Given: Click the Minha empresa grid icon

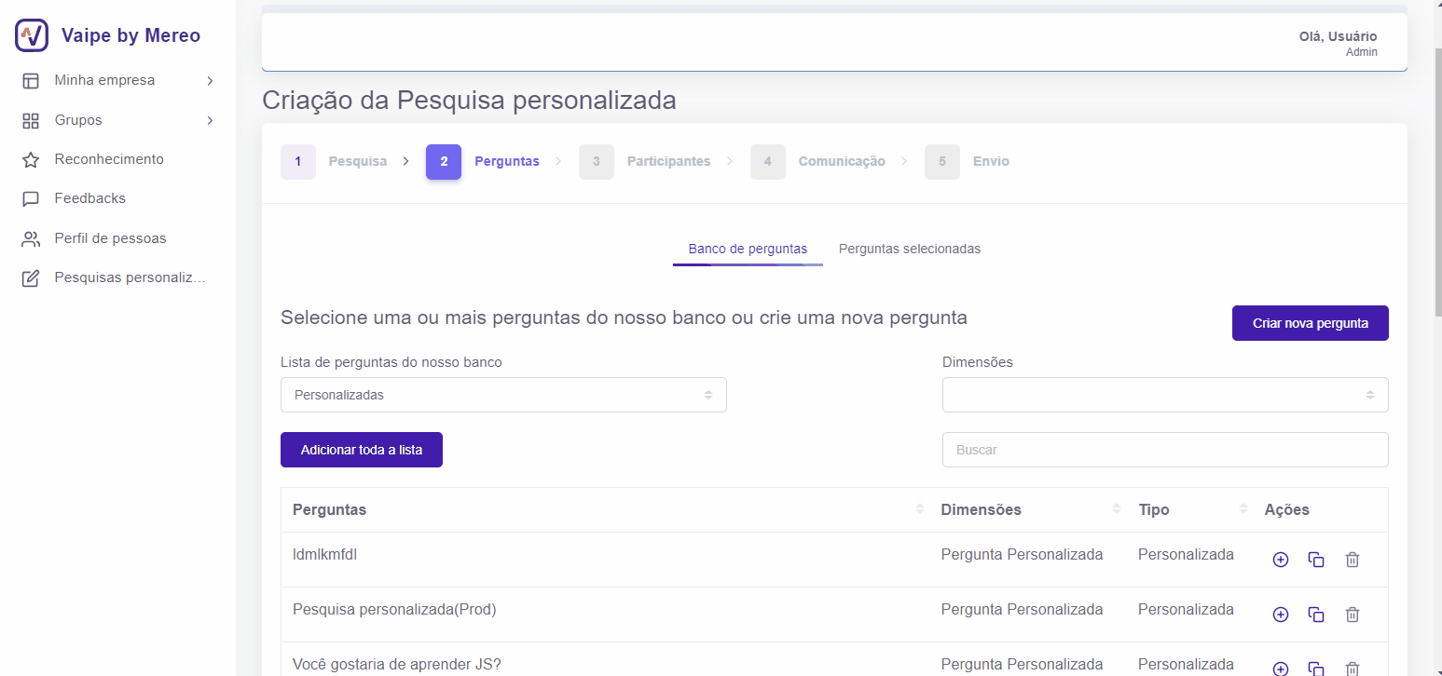Looking at the screenshot, I should 31,79.
